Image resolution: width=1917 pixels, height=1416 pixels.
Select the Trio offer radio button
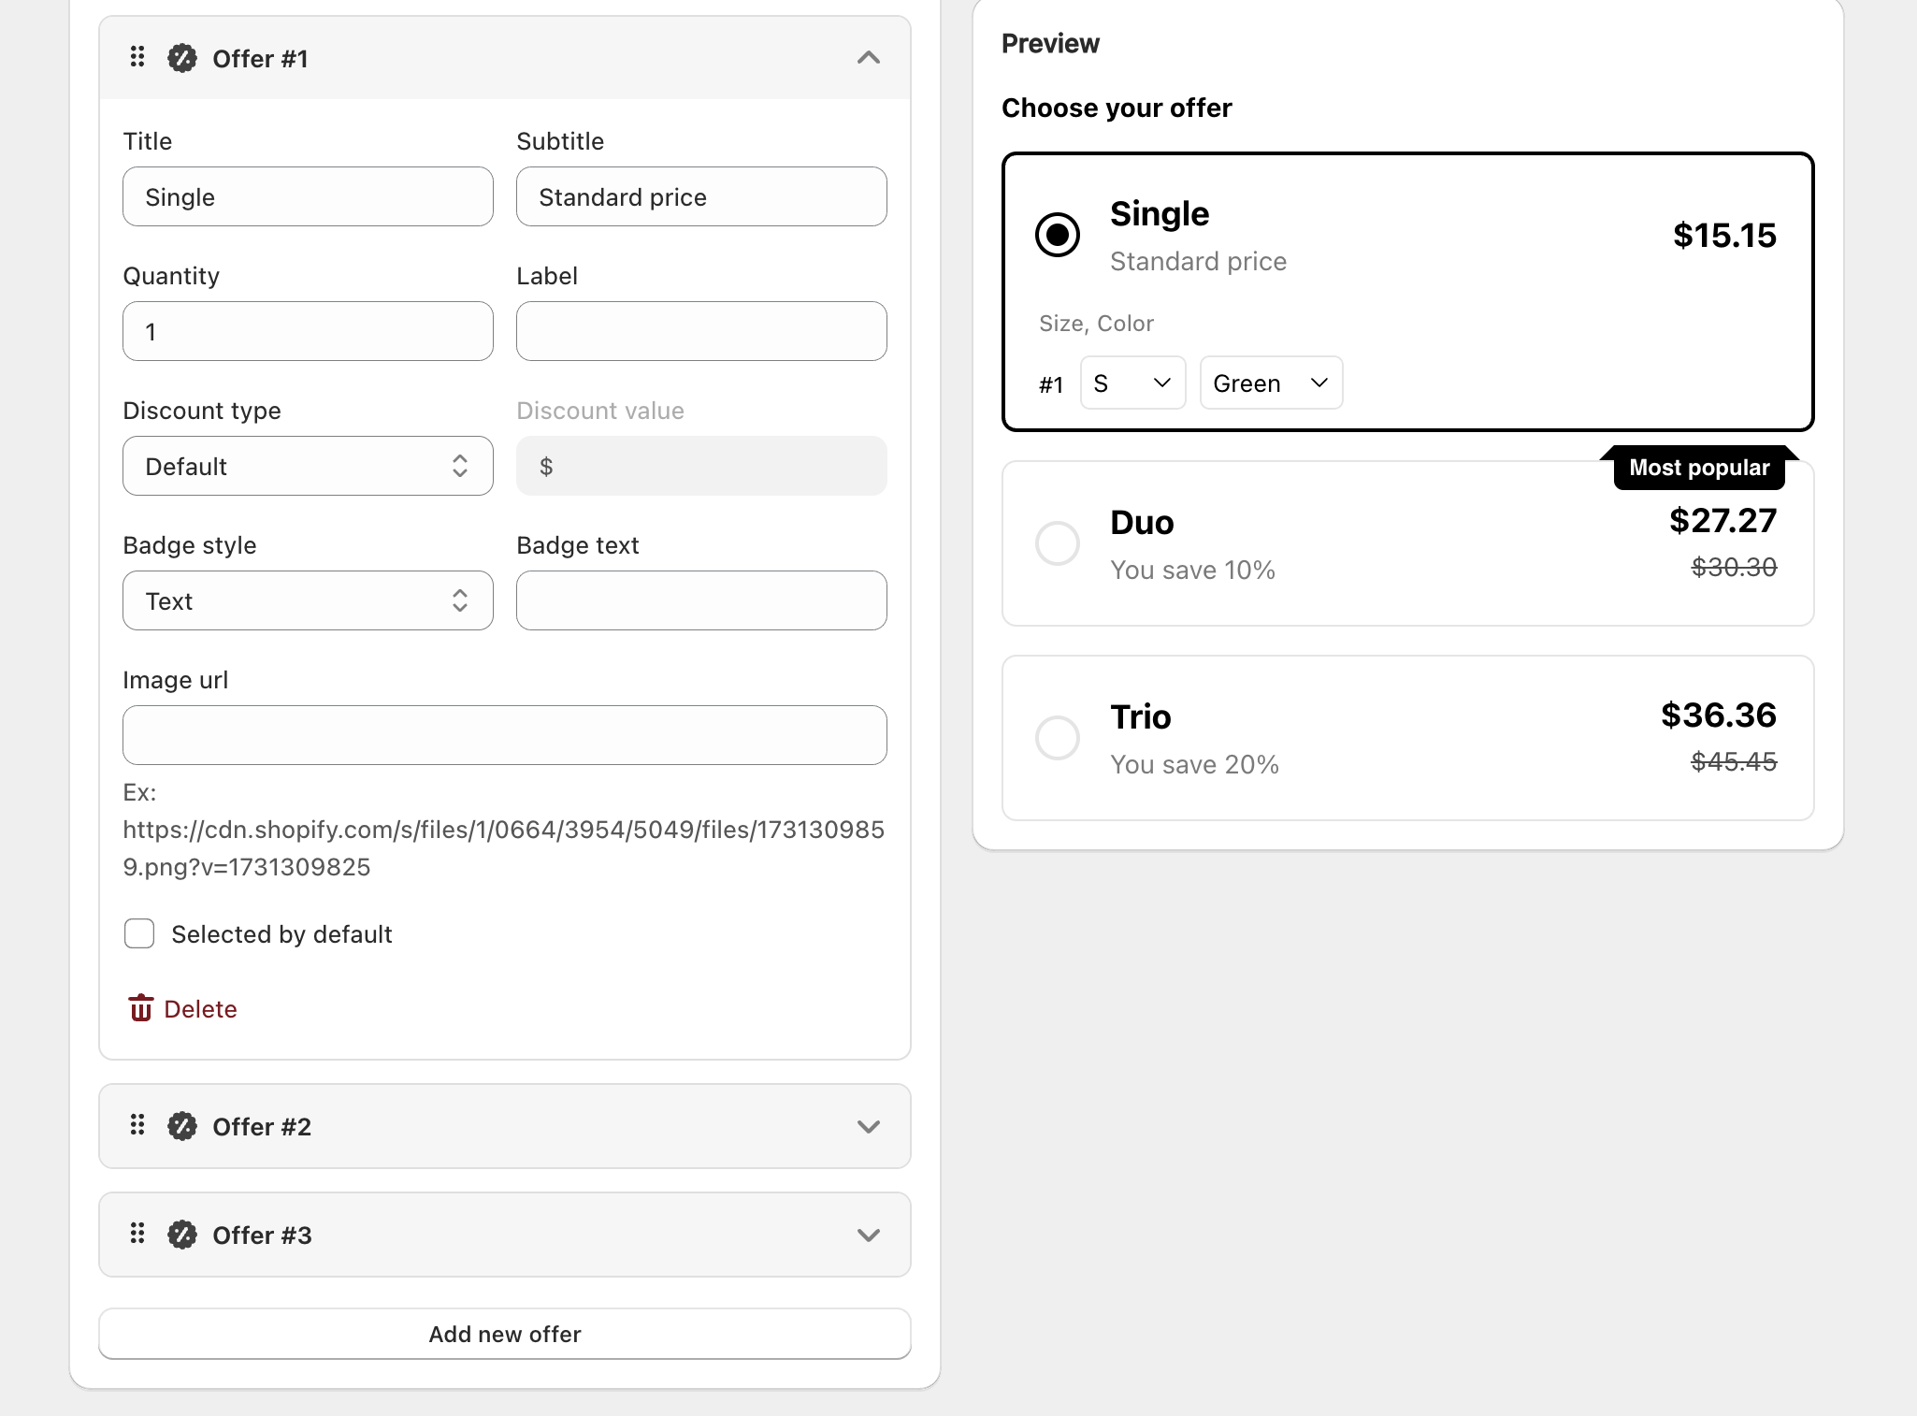pos(1058,738)
